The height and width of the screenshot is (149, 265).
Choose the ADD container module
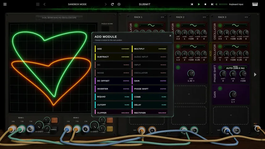(112, 49)
